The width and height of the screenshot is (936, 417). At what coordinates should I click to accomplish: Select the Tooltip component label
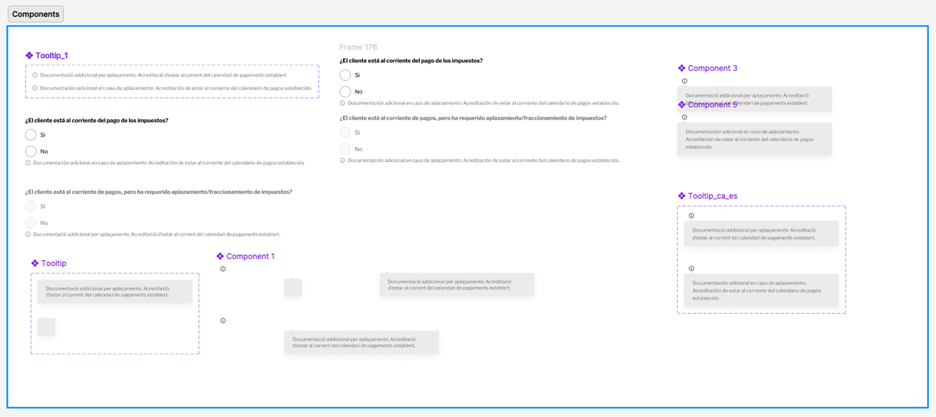pyautogui.click(x=53, y=263)
